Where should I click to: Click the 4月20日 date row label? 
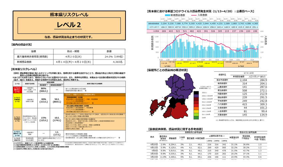(154, 144)
